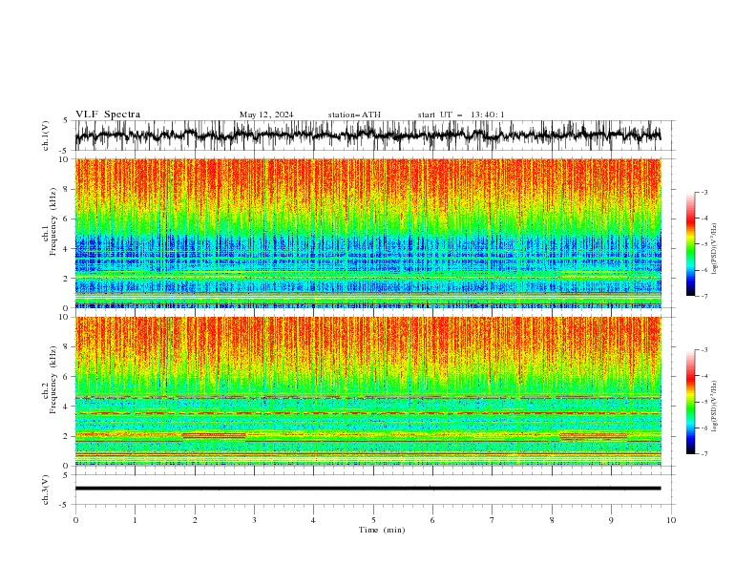The width and height of the screenshot is (756, 584).
Task: Click the ch.1 spectrogram panel
Action: (368, 233)
